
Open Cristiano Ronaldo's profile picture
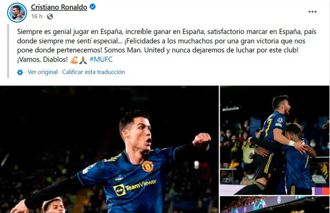tap(17, 12)
